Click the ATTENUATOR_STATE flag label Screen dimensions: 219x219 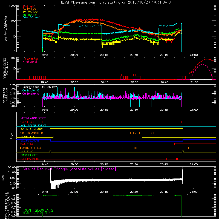(33, 118)
